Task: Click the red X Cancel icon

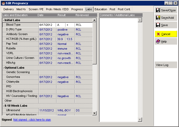Action: tap(158, 34)
